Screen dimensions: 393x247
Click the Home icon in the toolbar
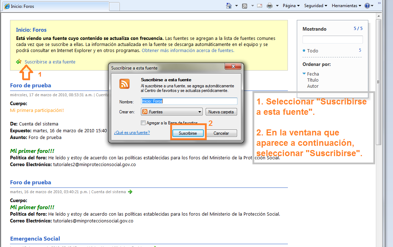229,6
